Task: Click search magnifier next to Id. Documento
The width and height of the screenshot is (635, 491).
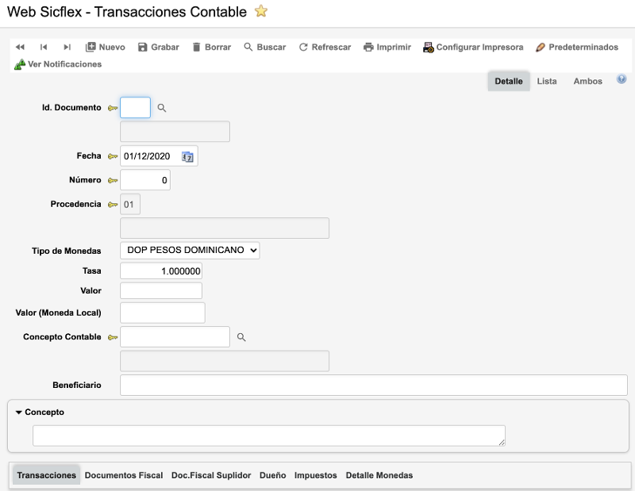Action: pyautogui.click(x=162, y=108)
